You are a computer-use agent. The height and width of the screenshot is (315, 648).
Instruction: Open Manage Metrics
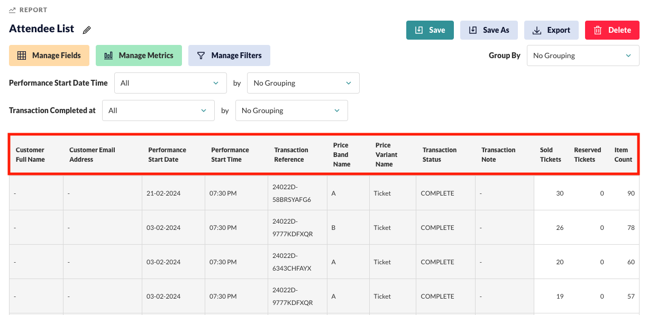(139, 55)
